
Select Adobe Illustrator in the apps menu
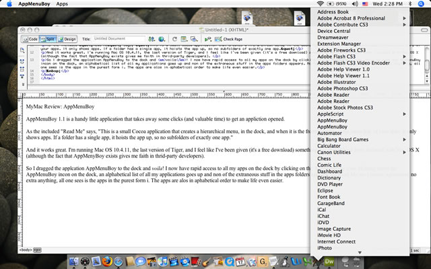click(x=360, y=82)
